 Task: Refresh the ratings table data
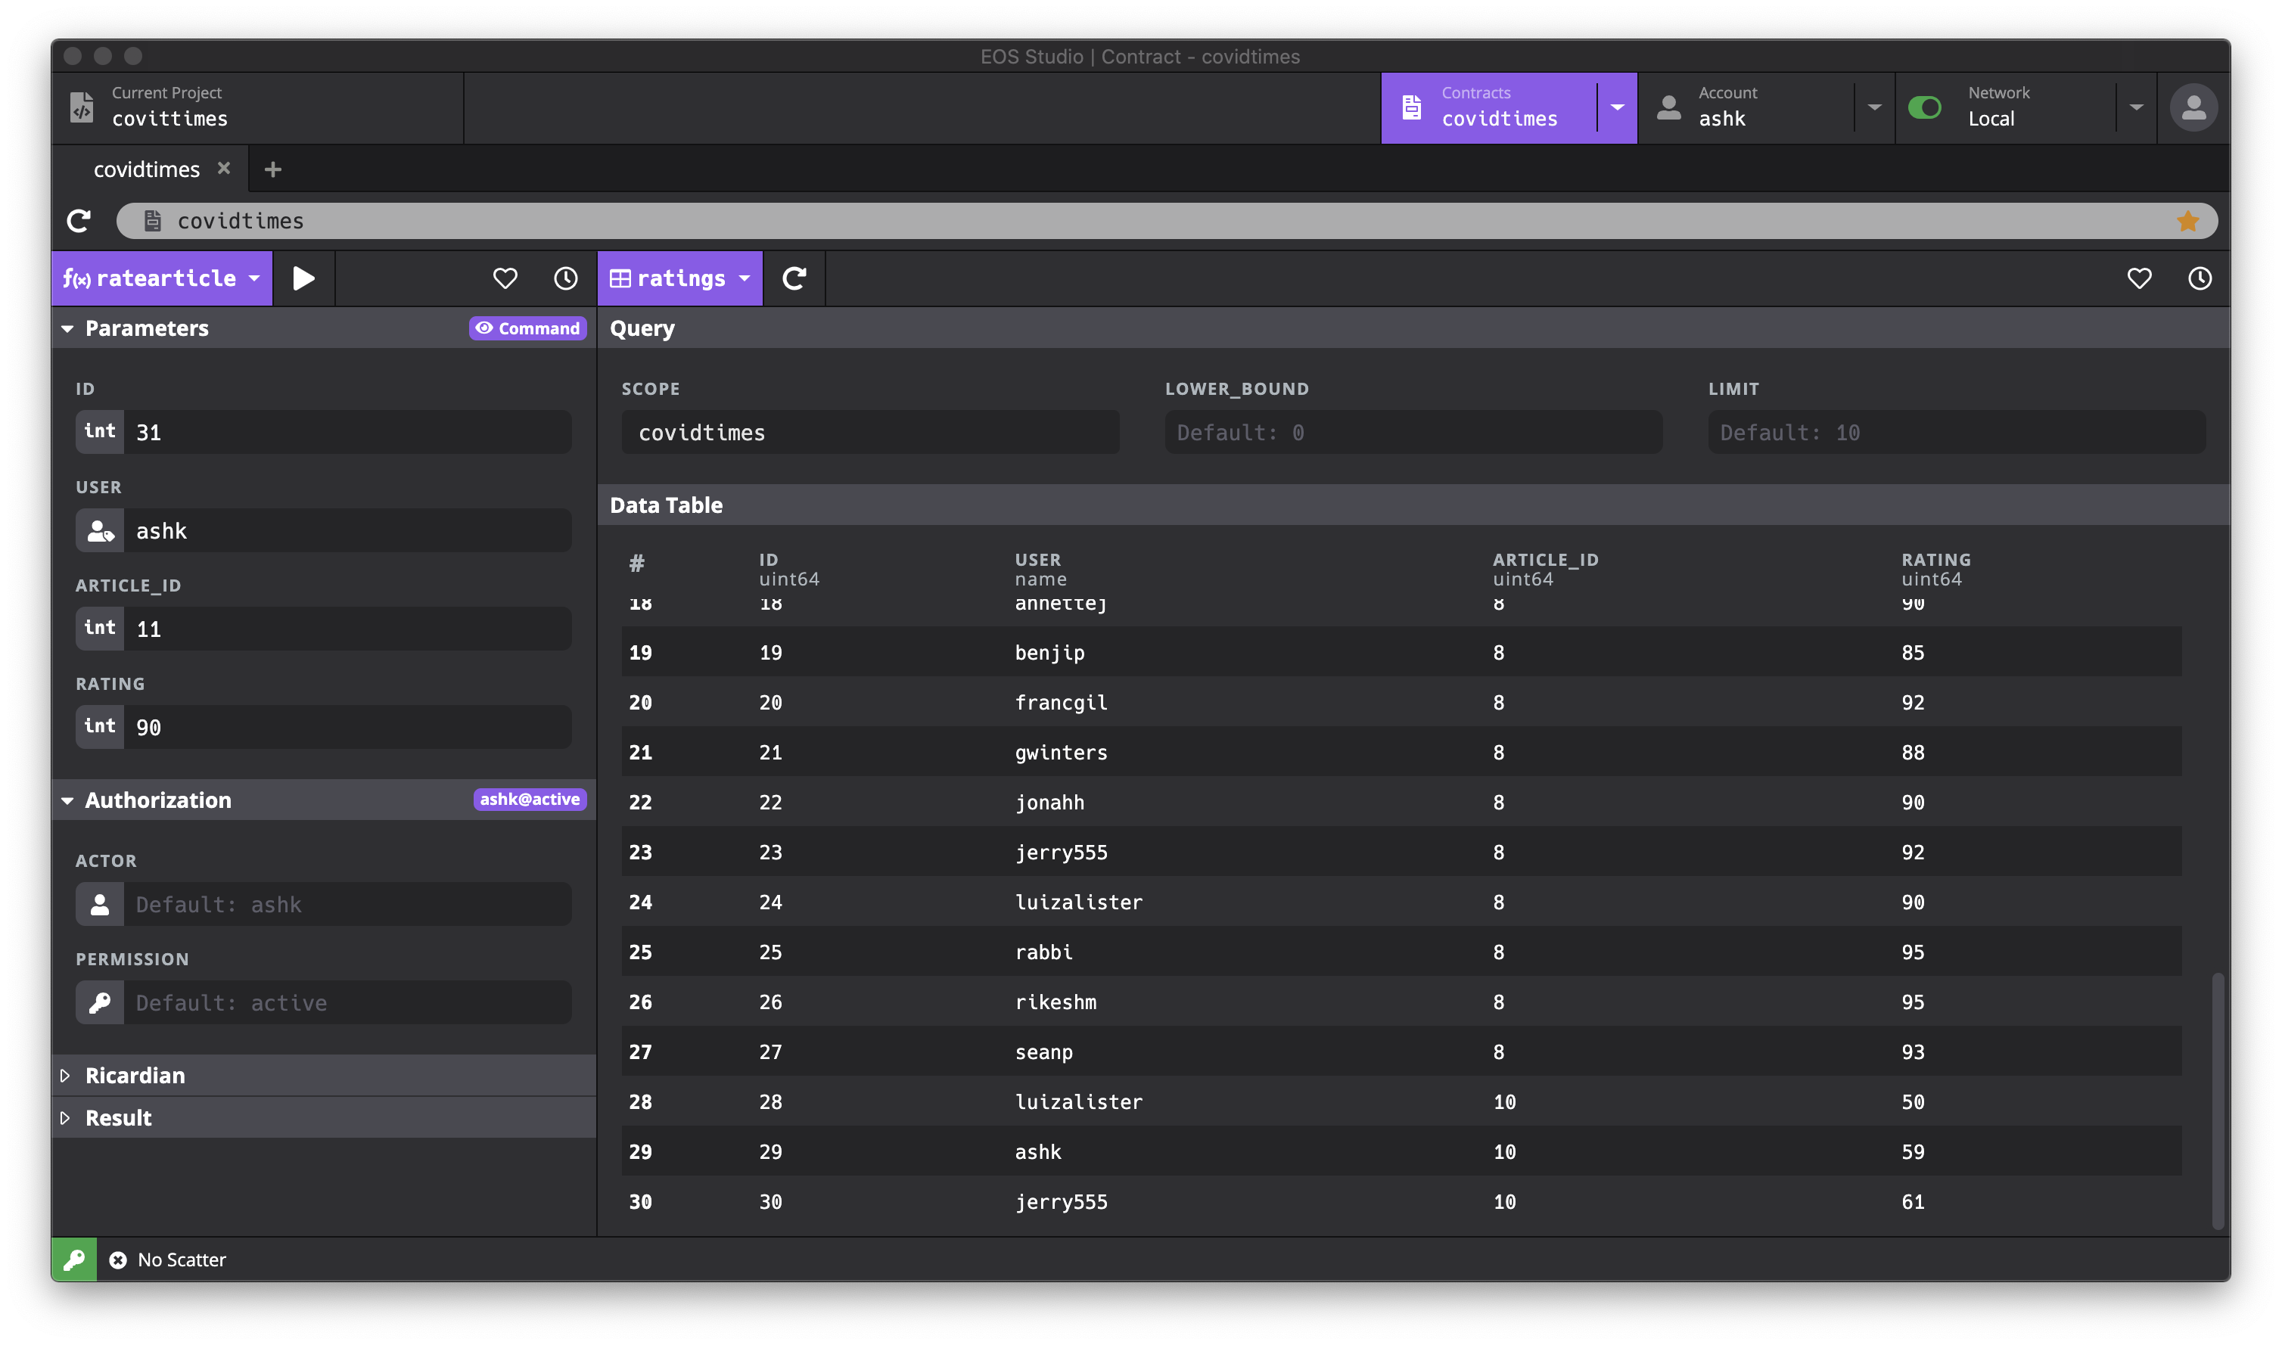(x=794, y=278)
